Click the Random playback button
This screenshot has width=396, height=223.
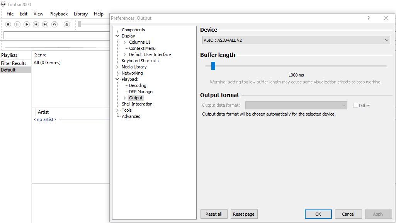(54, 24)
